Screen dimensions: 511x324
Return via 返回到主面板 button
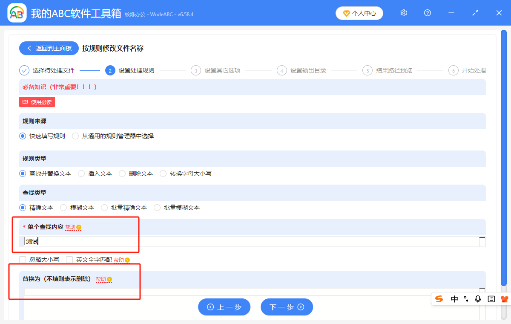[x=49, y=48]
